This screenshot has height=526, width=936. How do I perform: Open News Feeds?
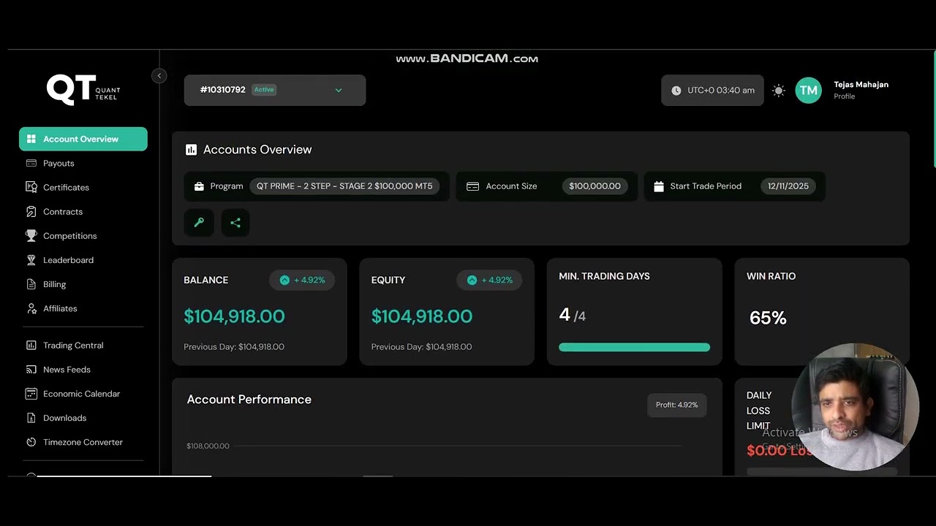click(67, 370)
